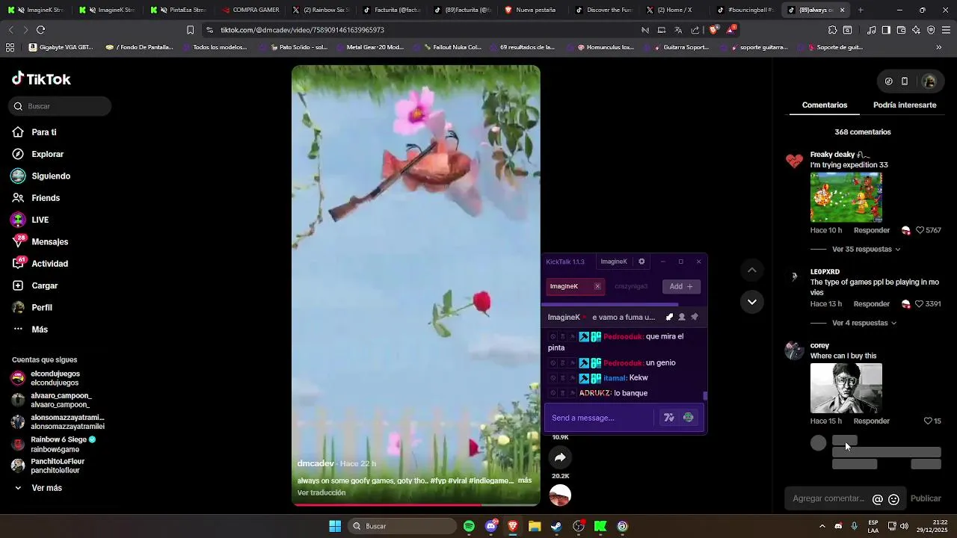
Task: Open the 7TV emote picker in KickTalk
Action: 669,418
